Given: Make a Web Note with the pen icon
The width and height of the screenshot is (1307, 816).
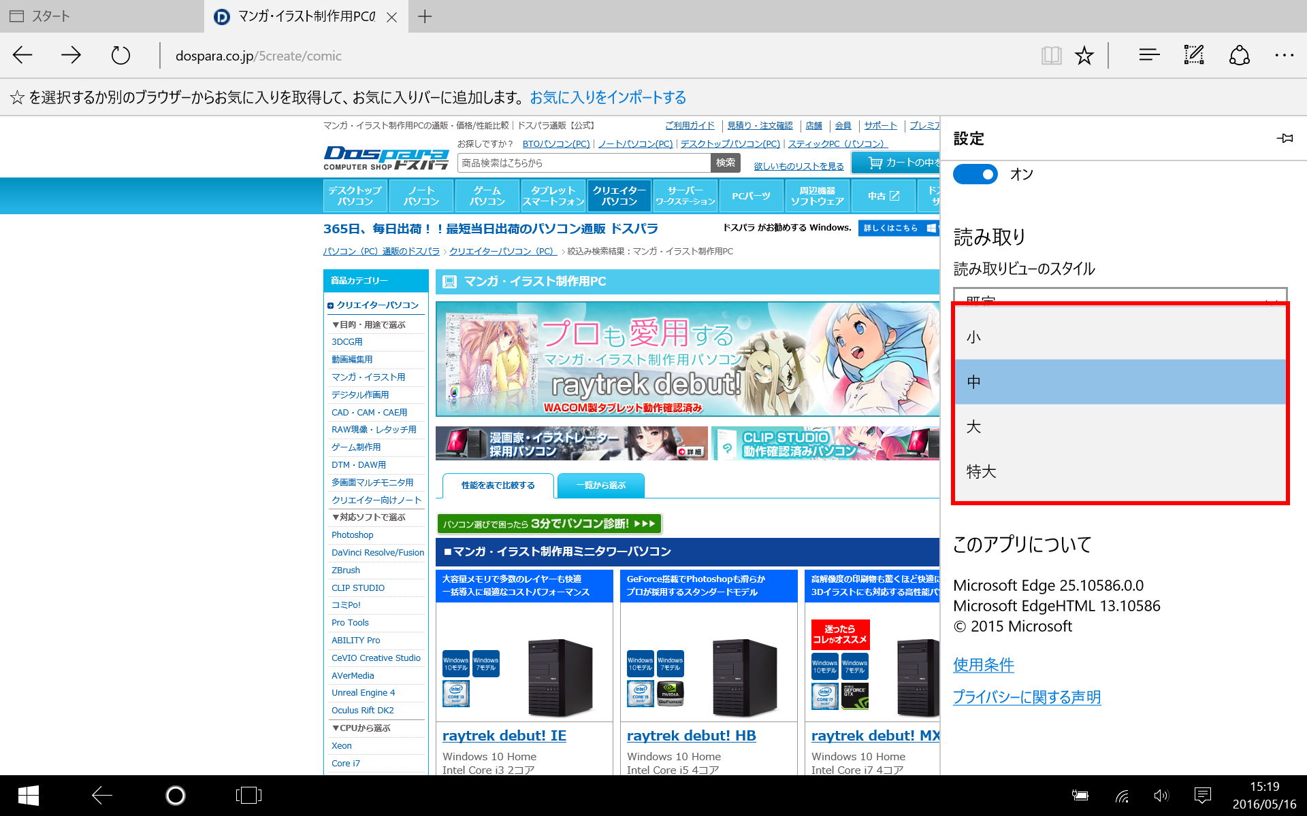Looking at the screenshot, I should click(x=1194, y=55).
